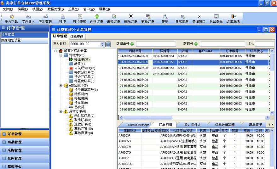Select 已发货 tree node
The image size is (277, 169).
point(79,107)
